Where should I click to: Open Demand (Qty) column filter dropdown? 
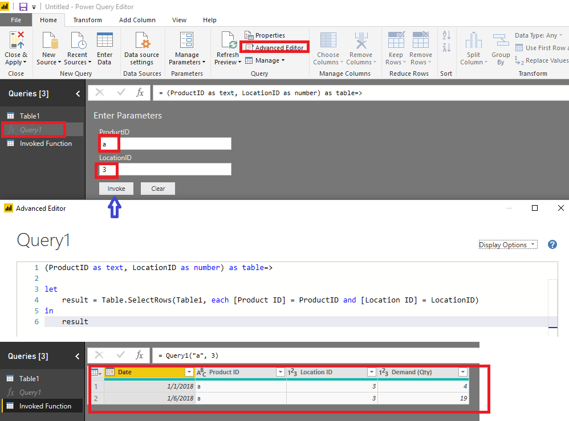click(x=463, y=372)
